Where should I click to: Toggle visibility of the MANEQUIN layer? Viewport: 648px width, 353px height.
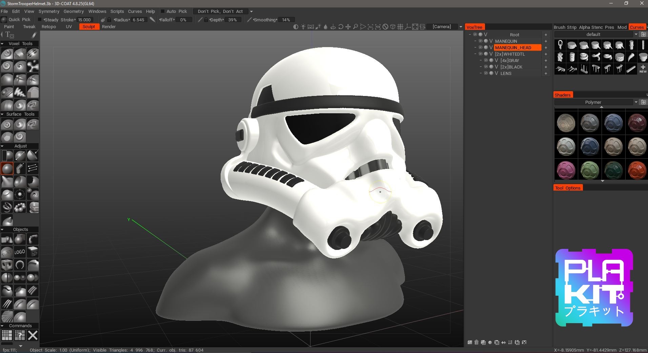click(x=480, y=41)
